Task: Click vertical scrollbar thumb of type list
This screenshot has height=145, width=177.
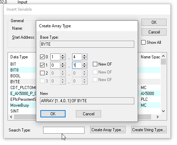Action: point(163,62)
